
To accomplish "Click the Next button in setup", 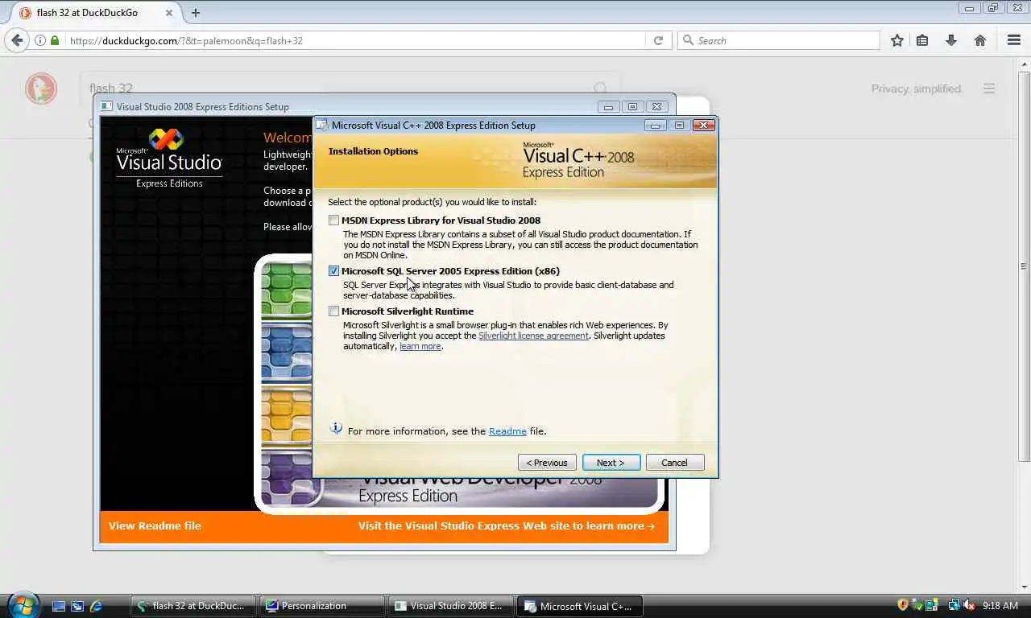I will [611, 463].
